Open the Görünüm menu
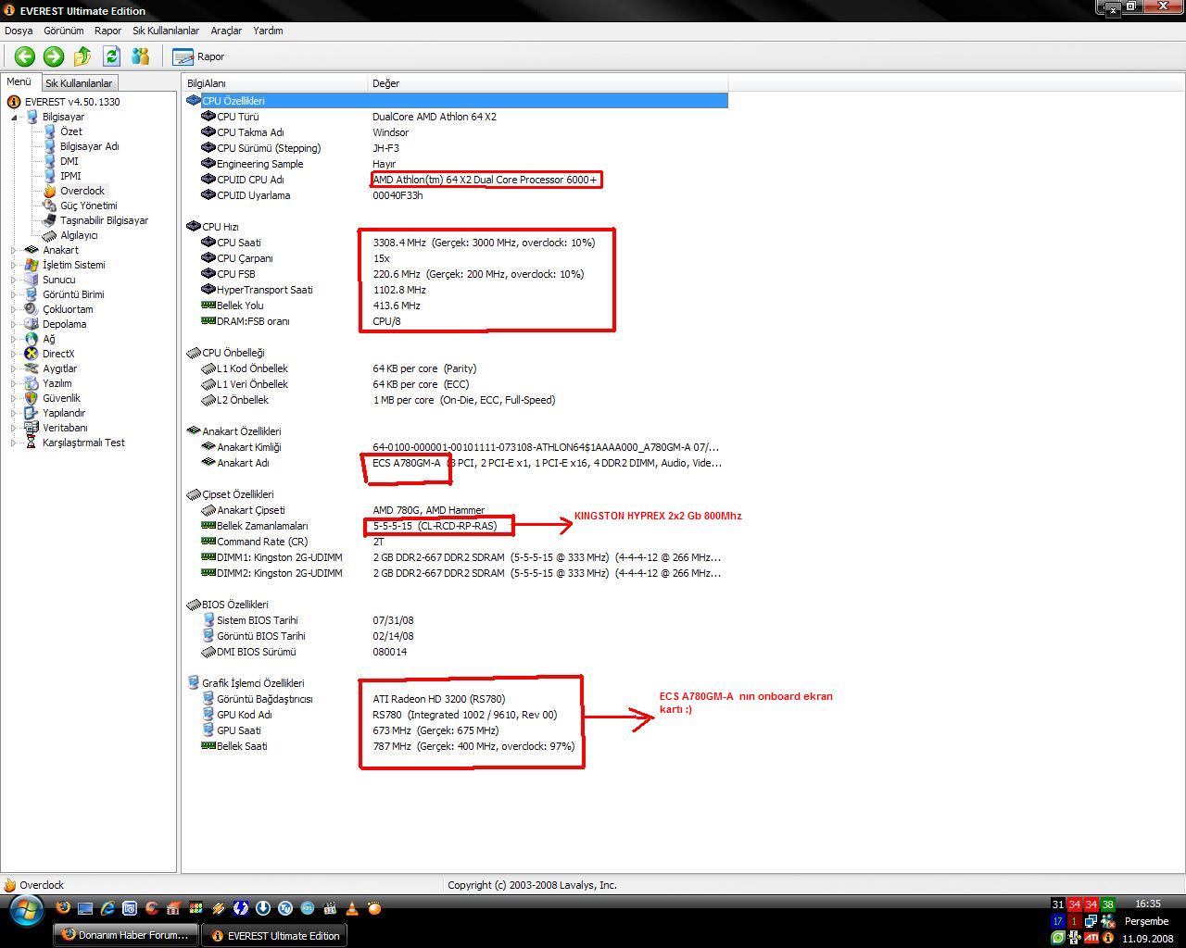 pos(64,31)
